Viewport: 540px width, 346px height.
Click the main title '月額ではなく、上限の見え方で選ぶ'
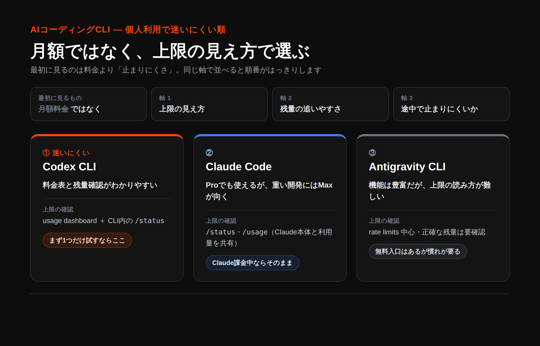click(x=170, y=51)
